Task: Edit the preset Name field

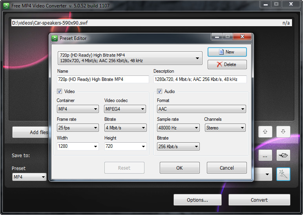Action: click(103, 79)
